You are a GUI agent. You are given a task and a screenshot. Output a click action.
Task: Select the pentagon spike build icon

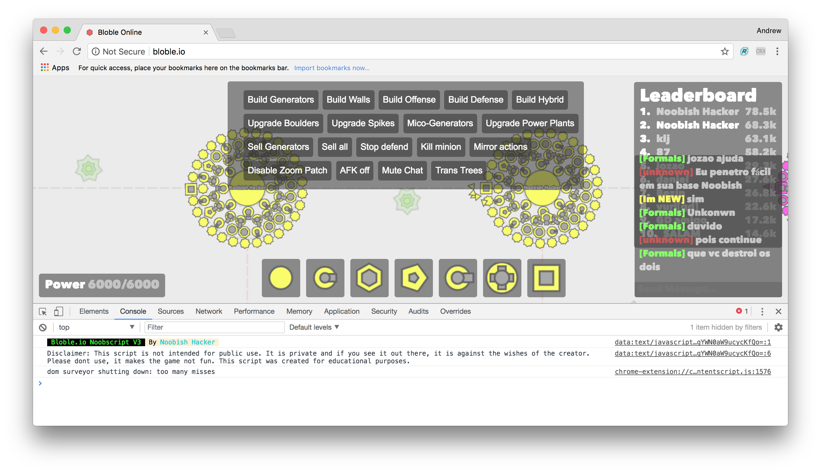click(x=413, y=278)
